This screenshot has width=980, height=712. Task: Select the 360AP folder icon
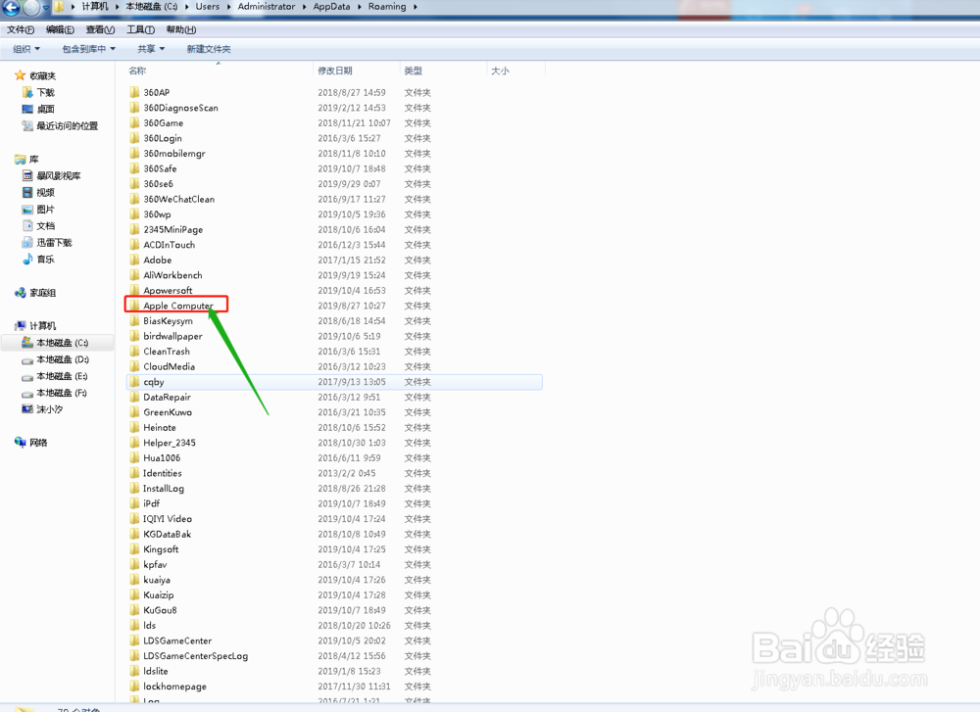[134, 92]
